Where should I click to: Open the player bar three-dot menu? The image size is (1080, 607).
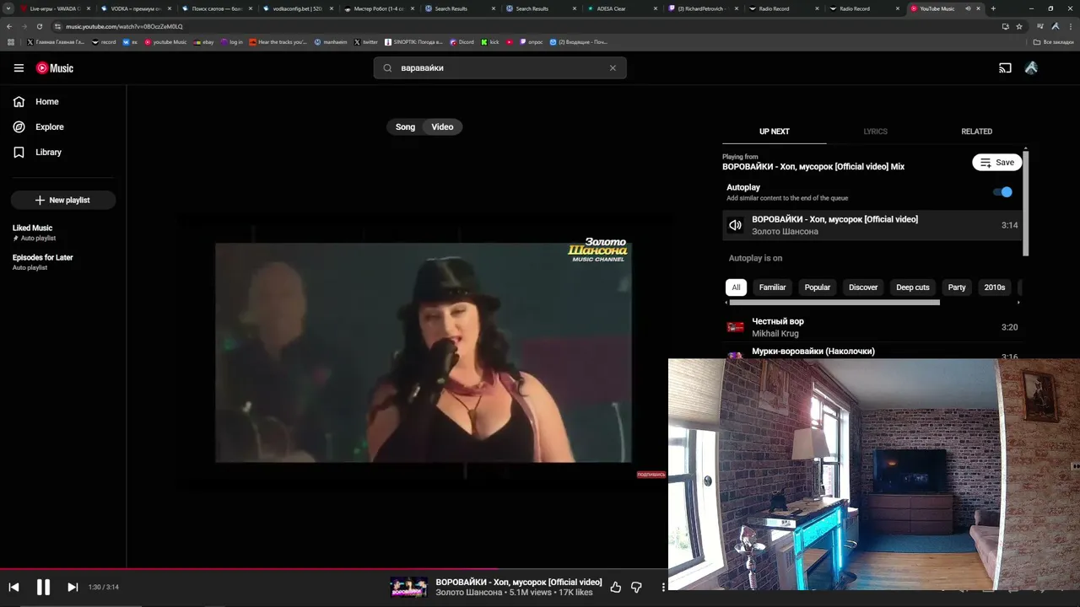click(663, 588)
